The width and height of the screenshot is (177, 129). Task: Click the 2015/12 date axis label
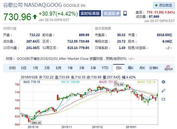tap(98, 127)
